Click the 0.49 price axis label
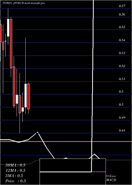The image size is (132, 185). pos(122,118)
